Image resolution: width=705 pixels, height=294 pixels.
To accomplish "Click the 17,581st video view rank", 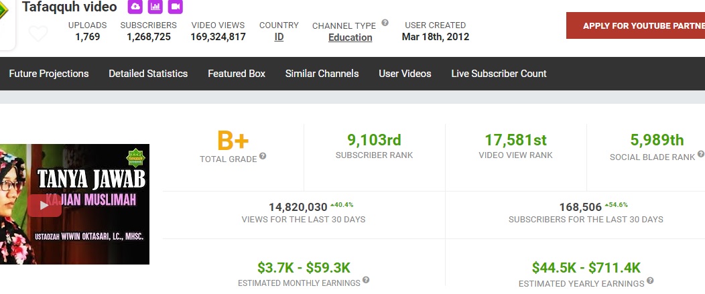I will coord(516,140).
